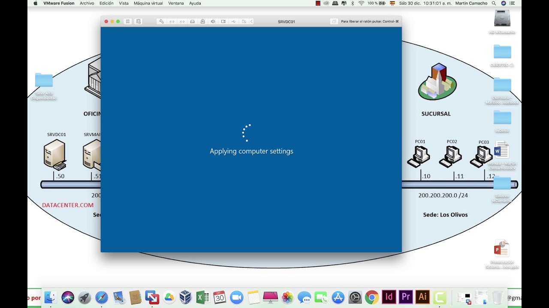Open Finder from the Dock
549x308 pixels.
[51, 297]
